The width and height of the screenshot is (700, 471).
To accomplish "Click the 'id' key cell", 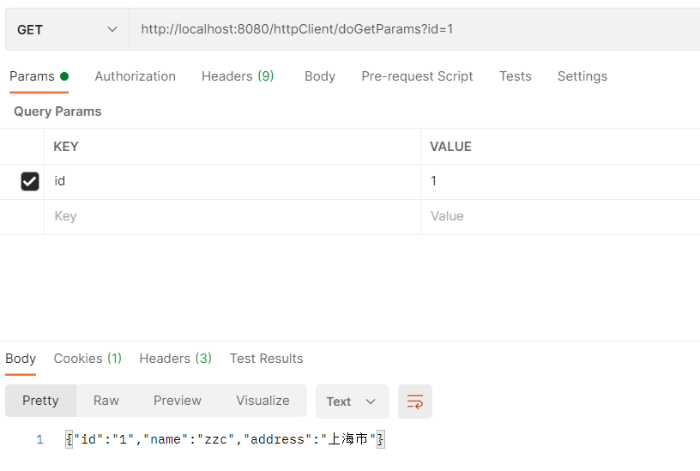I will 232,181.
